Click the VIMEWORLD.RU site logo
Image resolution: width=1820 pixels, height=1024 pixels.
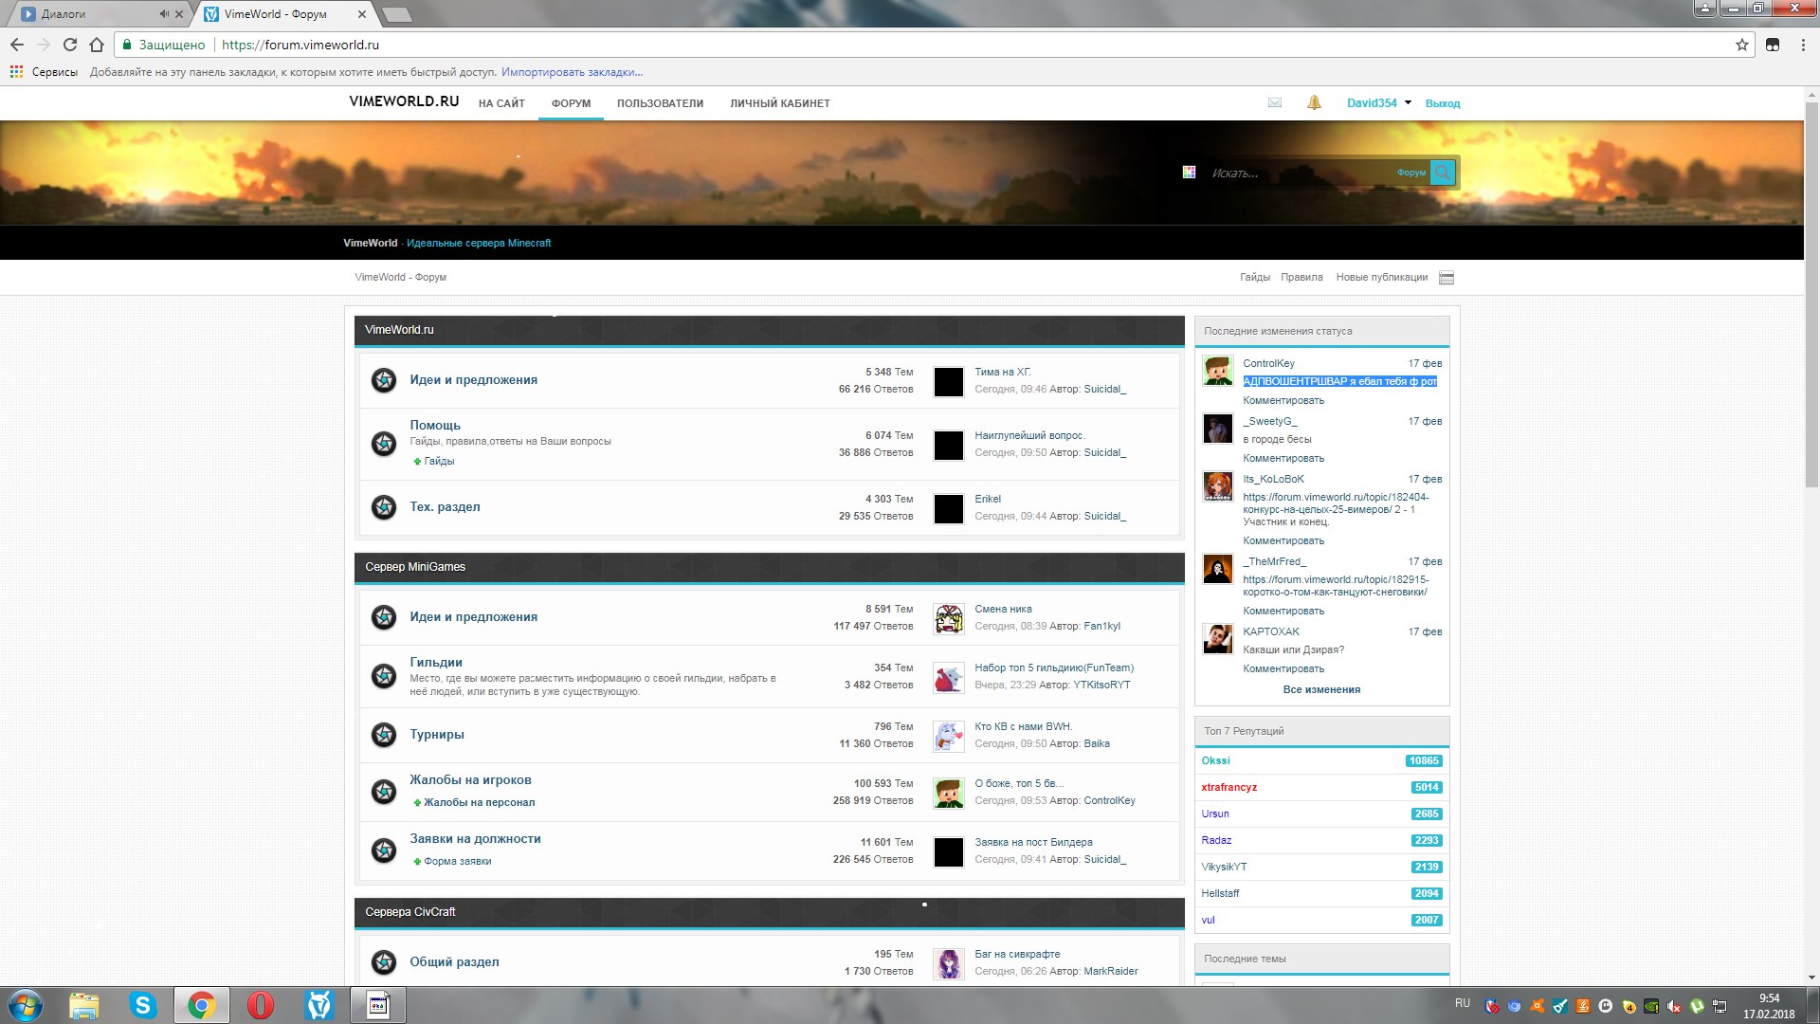(404, 101)
